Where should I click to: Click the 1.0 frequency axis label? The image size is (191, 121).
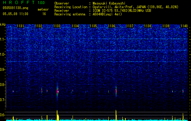[x=2, y=54]
